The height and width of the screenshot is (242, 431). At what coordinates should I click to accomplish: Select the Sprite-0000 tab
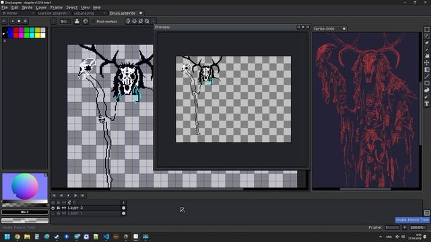(329, 29)
